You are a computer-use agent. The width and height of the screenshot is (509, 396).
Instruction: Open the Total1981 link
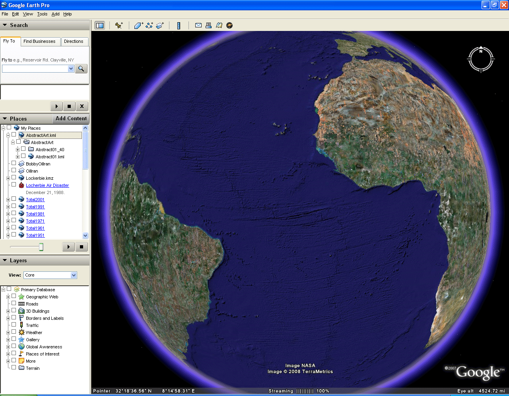(35, 214)
